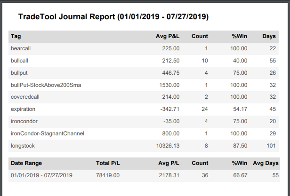Click the 'Avg P&L' column header

(x=168, y=36)
